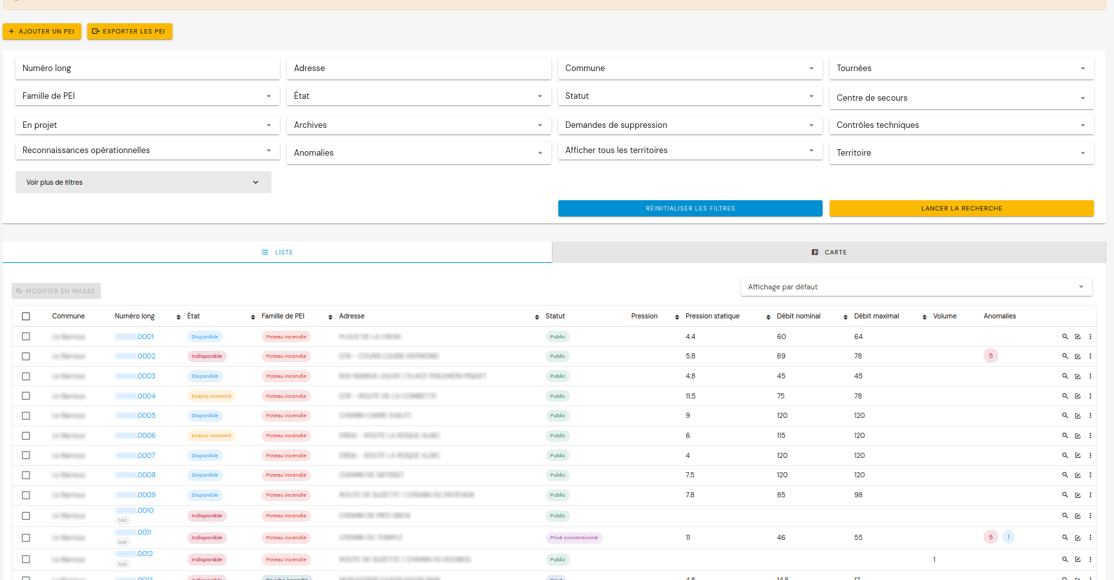Sort by Numéro long column arrows
Screen dimensions: 1114x580
pos(178,316)
